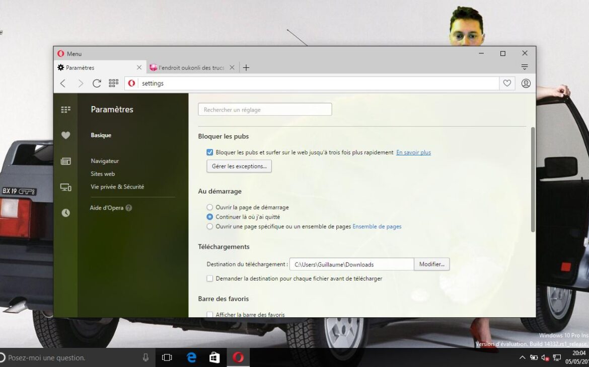Launch Microsoft Edge from the taskbar
Image resolution: width=589 pixels, height=367 pixels.
coord(191,357)
